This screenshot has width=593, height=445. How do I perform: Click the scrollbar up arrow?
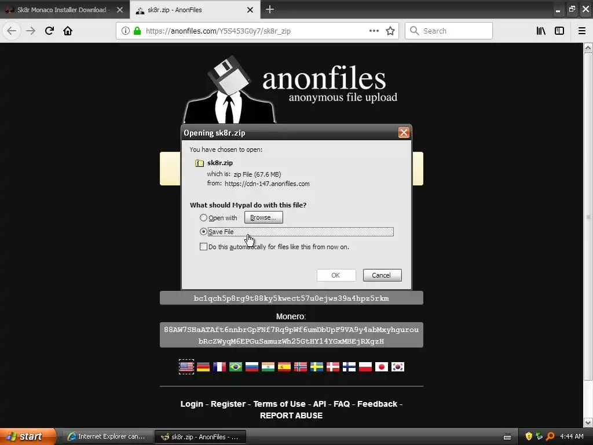[588, 48]
